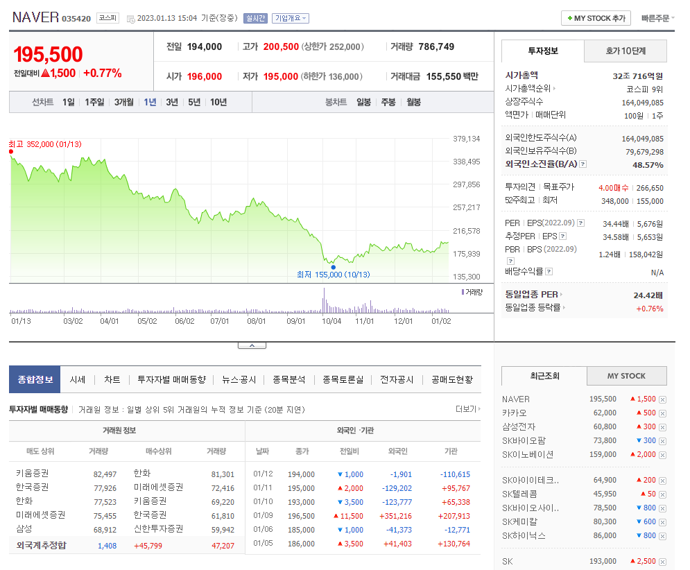Remove SK이노베이션 from recent list
This screenshot has height=570, width=690.
[x=662, y=455]
